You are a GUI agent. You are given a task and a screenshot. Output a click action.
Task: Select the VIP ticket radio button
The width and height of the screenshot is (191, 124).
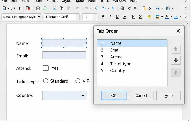pos(78,81)
